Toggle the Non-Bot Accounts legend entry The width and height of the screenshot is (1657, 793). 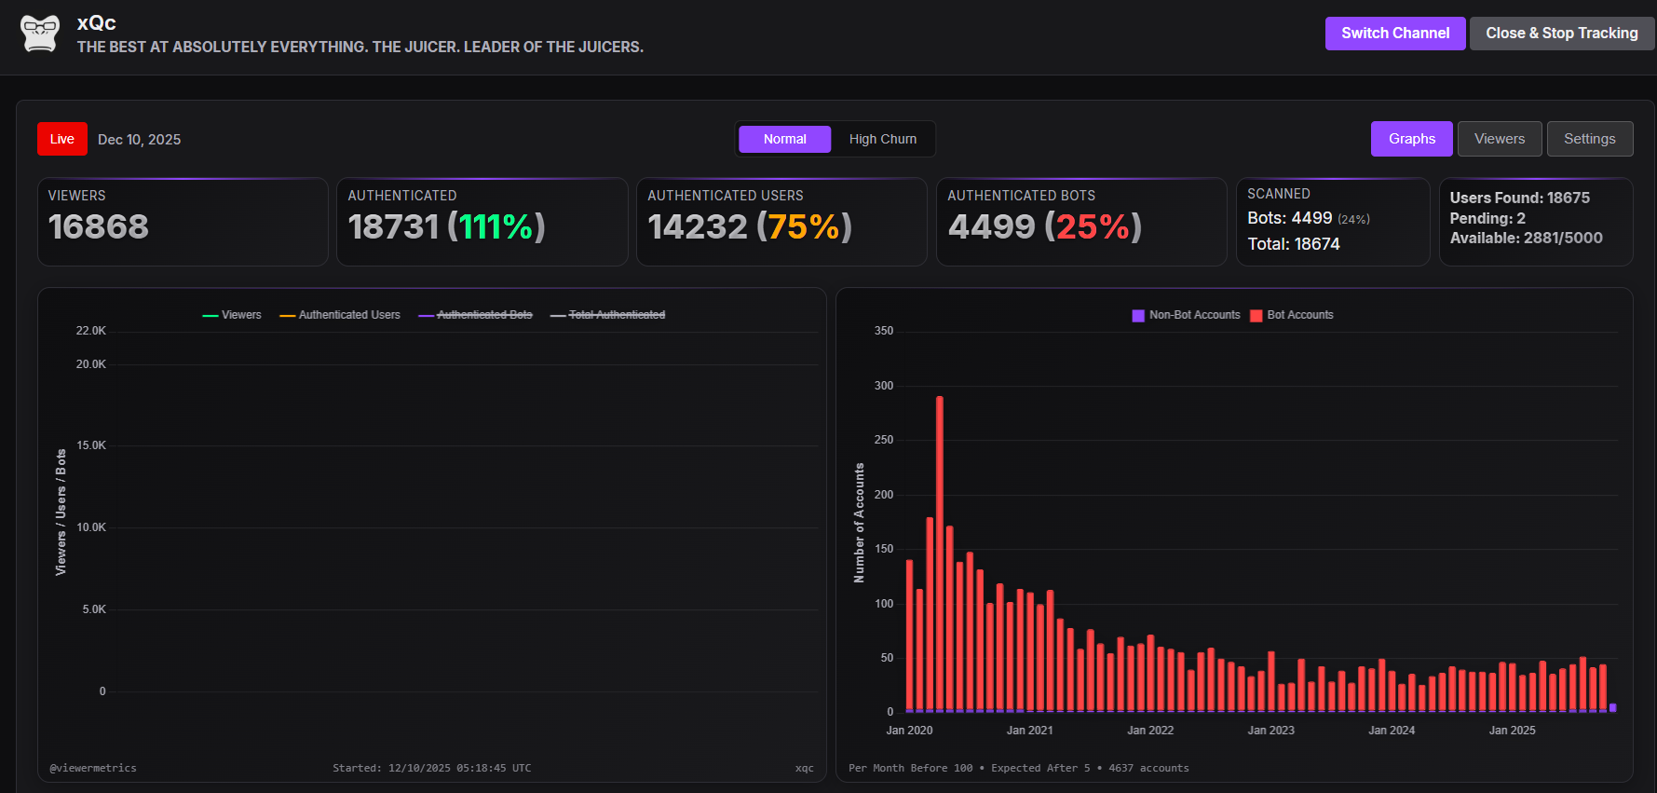pyautogui.click(x=1186, y=315)
